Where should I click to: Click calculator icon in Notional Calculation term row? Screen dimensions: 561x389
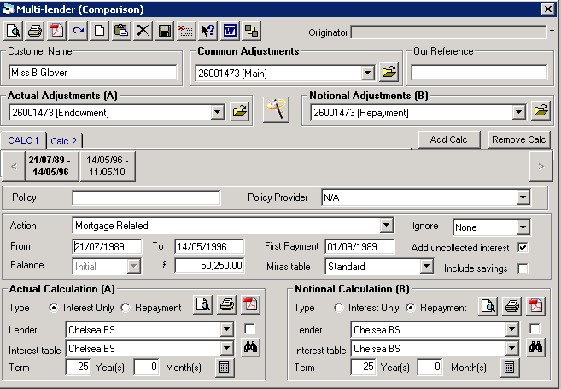coord(510,367)
